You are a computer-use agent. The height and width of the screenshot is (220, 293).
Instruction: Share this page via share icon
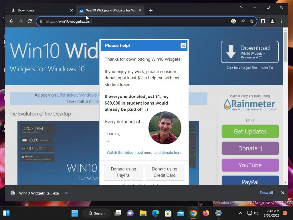[x=243, y=21]
